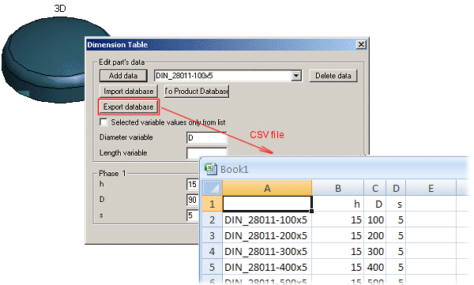The width and height of the screenshot is (474, 285).
Task: Click the select-all corner of the spreadsheet
Action: pos(213,188)
